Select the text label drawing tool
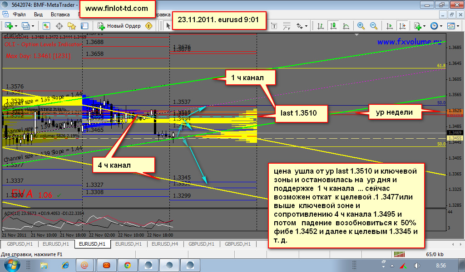This screenshot has width=465, height=272. [274, 26]
